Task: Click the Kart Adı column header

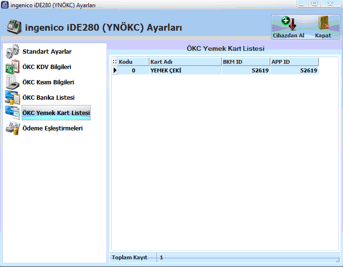Action: (x=186, y=62)
